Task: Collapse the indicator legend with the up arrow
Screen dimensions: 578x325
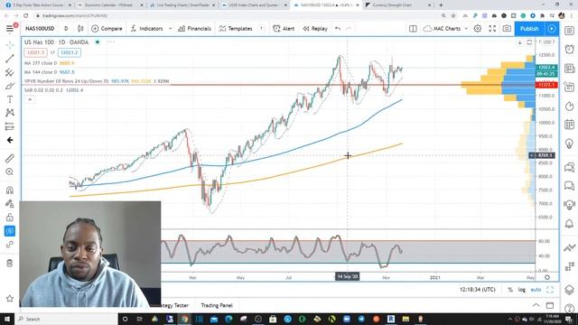Action: (30, 99)
